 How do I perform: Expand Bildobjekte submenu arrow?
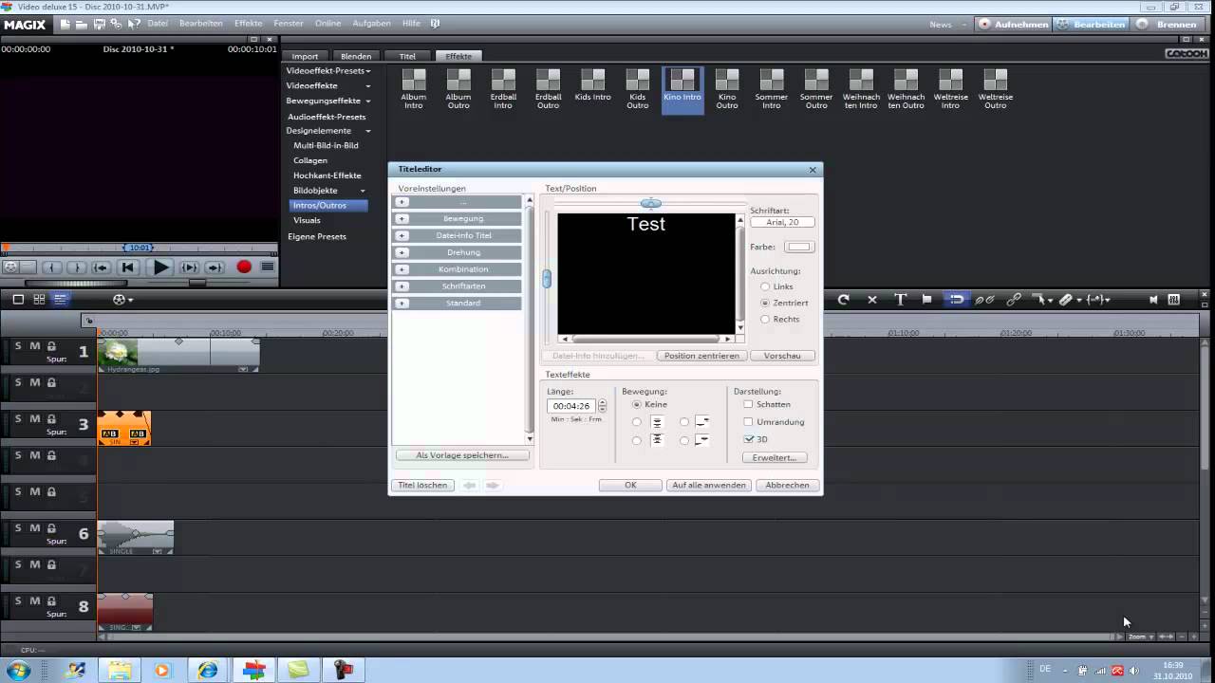coord(363,191)
